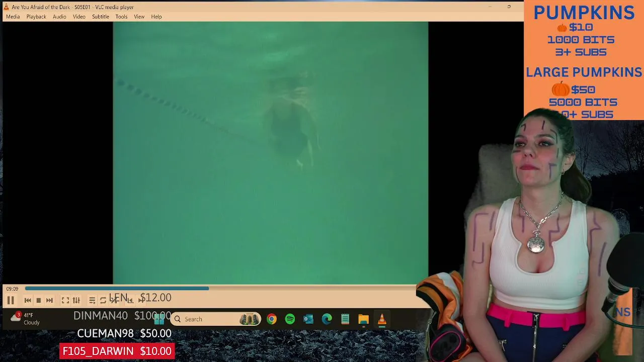The height and width of the screenshot is (362, 644).
Task: Click the 1000 BITS text
Action: [x=581, y=40]
